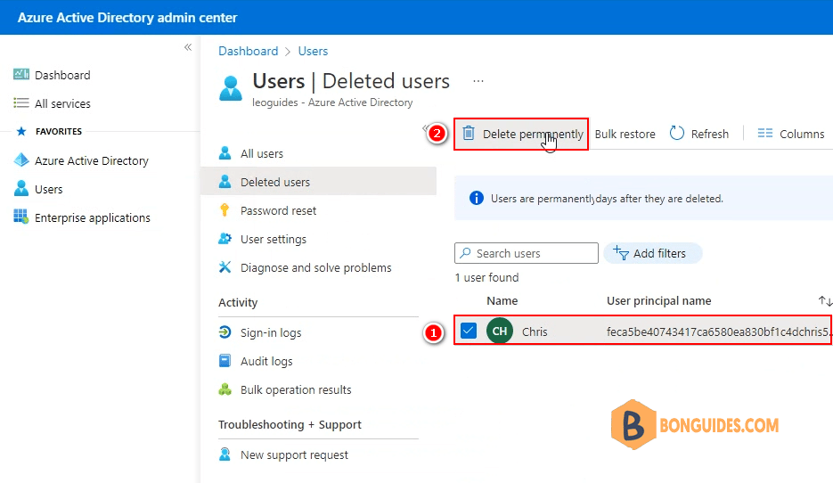
Task: Select All users in blade menu
Action: tap(262, 153)
